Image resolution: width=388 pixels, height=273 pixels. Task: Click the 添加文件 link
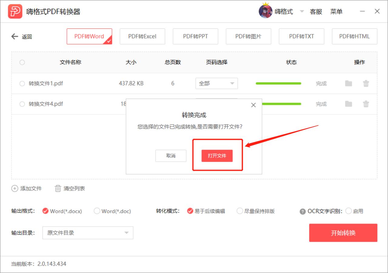(x=31, y=188)
